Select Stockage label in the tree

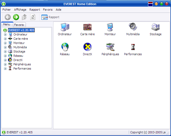(x=19, y=51)
